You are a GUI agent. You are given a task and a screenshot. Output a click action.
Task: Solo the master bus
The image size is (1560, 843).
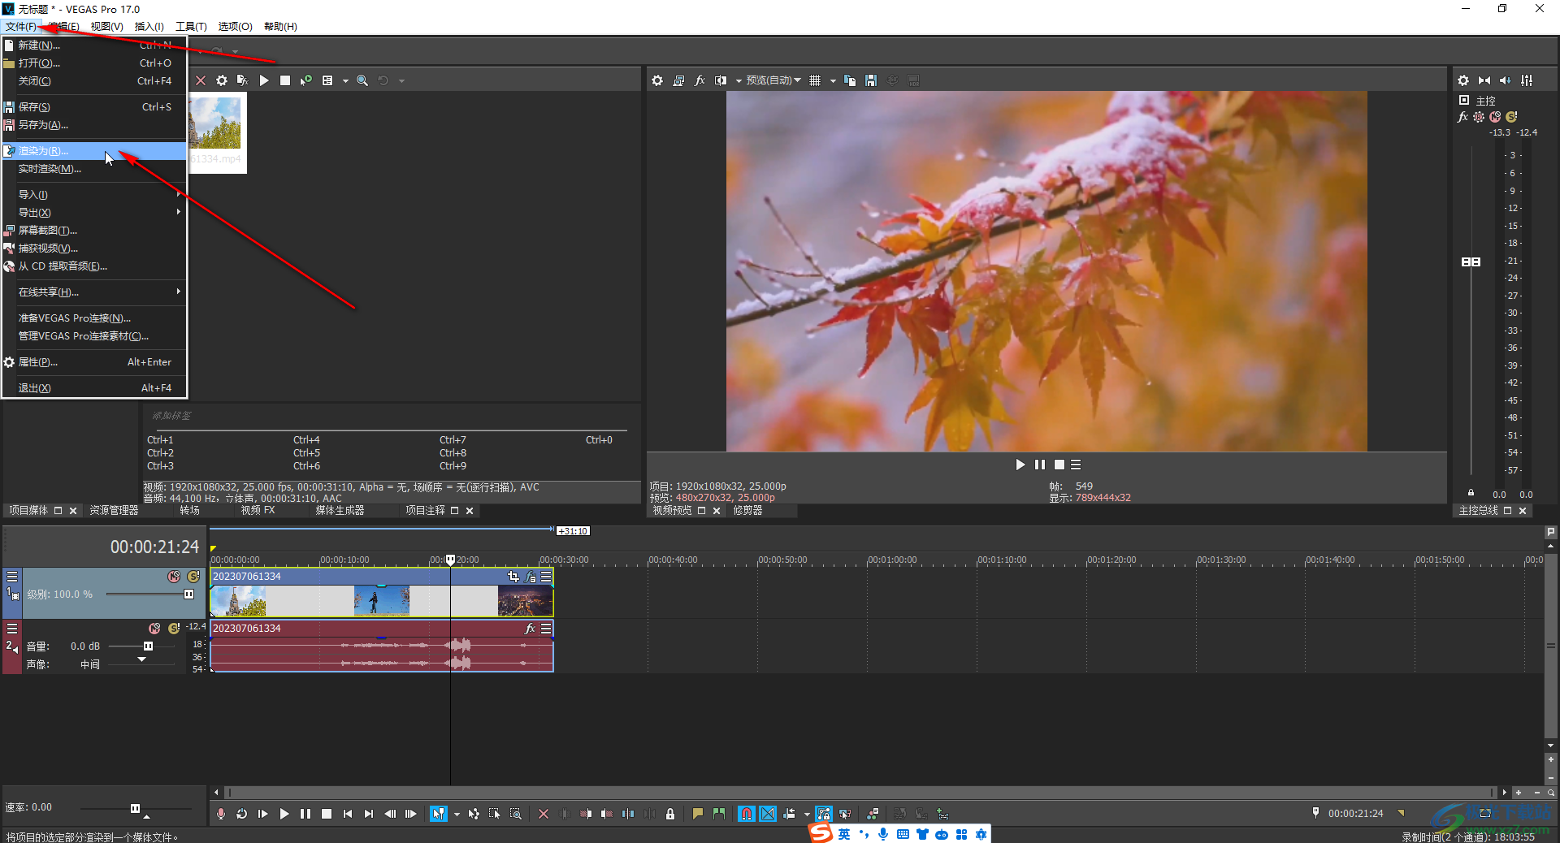point(1511,117)
